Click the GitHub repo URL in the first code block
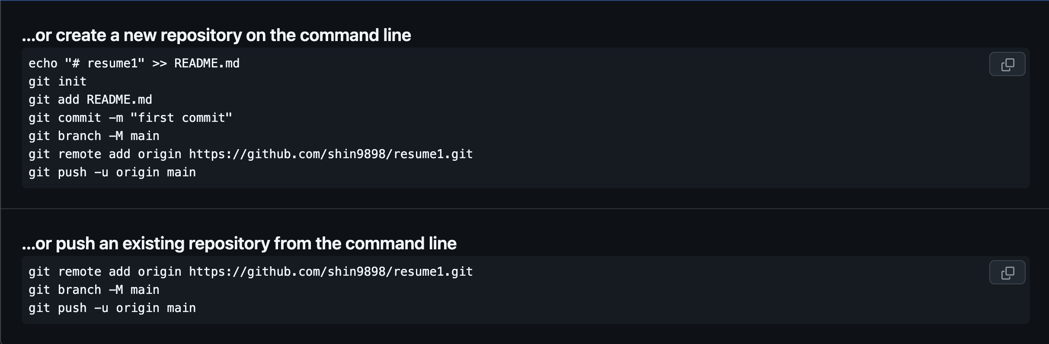The image size is (1049, 344). (x=331, y=154)
